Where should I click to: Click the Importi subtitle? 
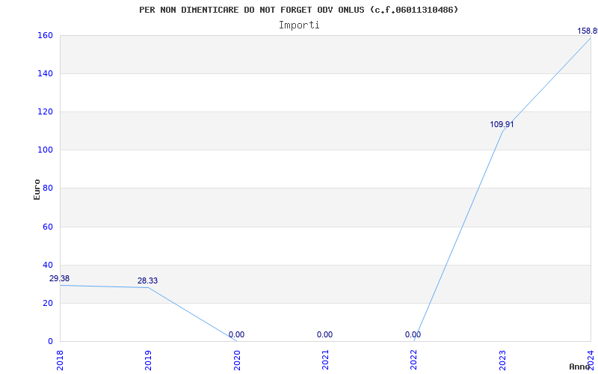pyautogui.click(x=299, y=25)
